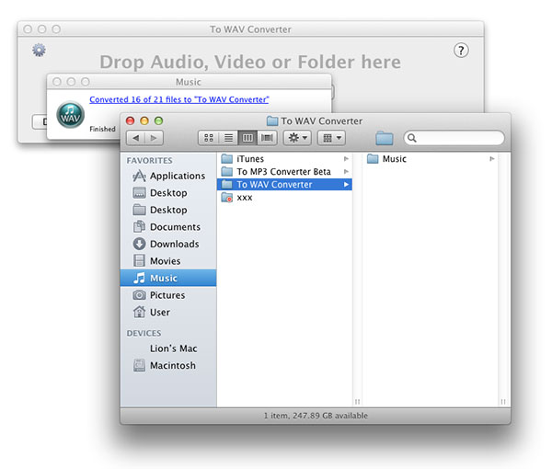Switch Finder to Cover Flow view
Screen dimensions: 552x469
[x=267, y=138]
